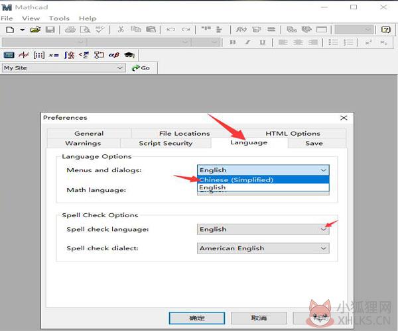
Task: Open the Evaluation x= palette icon
Action: click(x=54, y=55)
